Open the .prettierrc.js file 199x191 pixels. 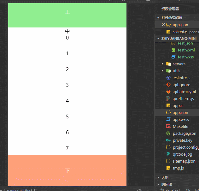pos(184,98)
